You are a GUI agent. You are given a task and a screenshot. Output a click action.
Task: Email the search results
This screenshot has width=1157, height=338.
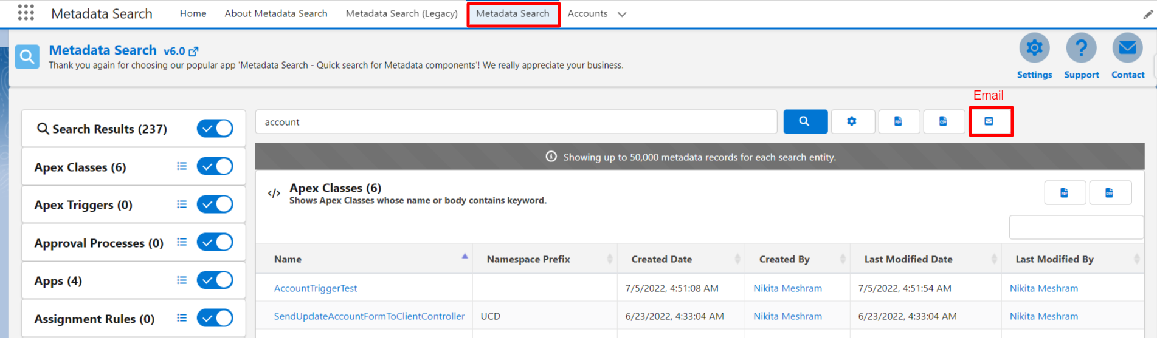(990, 121)
